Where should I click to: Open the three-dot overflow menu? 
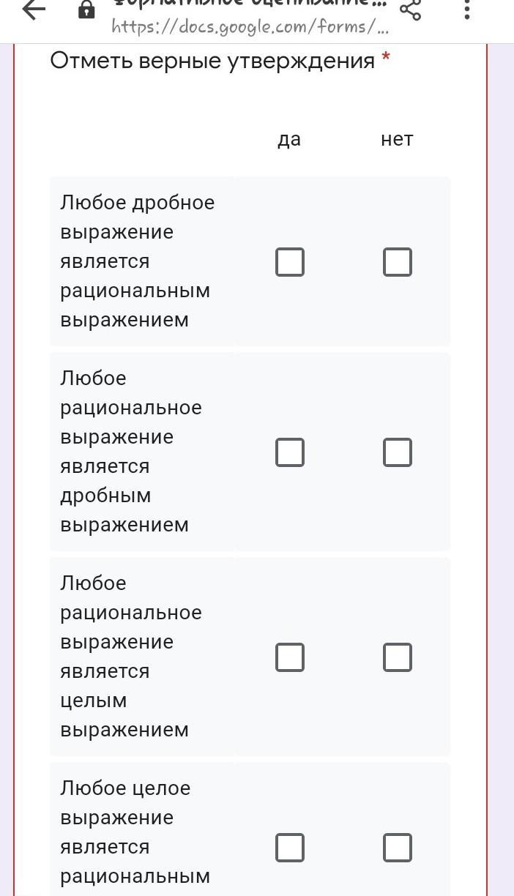point(467,10)
